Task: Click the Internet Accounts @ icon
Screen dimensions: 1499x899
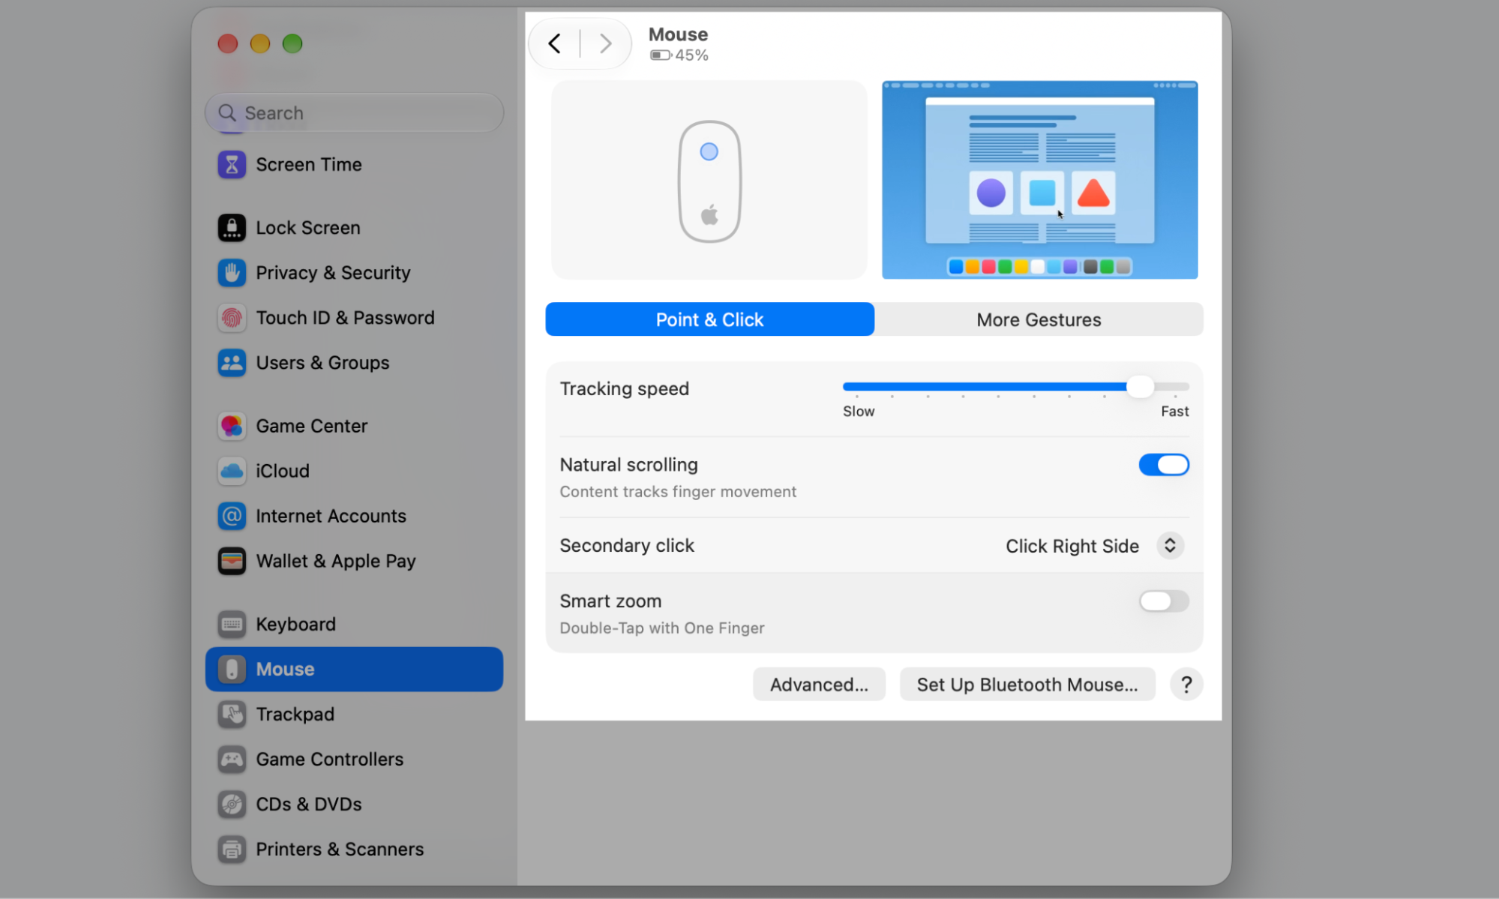Action: tap(232, 516)
